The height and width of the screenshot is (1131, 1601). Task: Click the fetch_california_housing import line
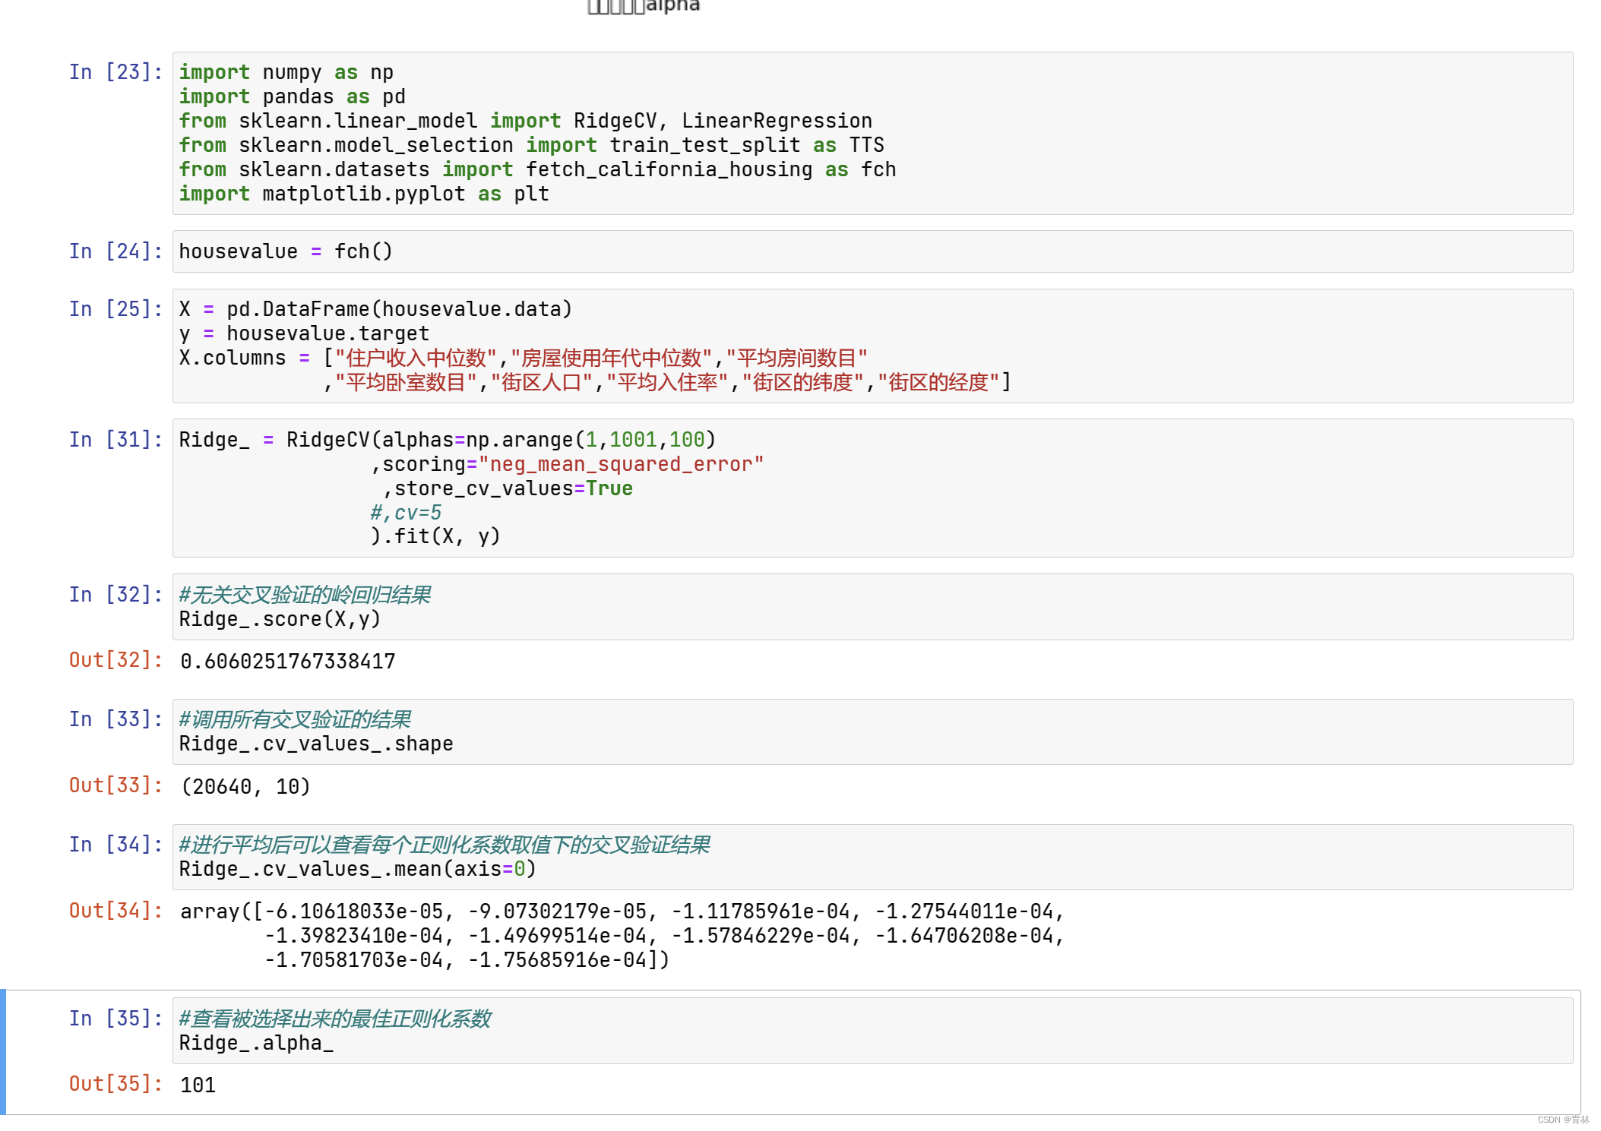coord(538,169)
